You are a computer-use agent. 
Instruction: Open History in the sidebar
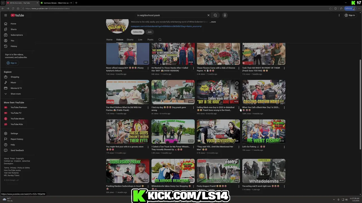[18, 46]
